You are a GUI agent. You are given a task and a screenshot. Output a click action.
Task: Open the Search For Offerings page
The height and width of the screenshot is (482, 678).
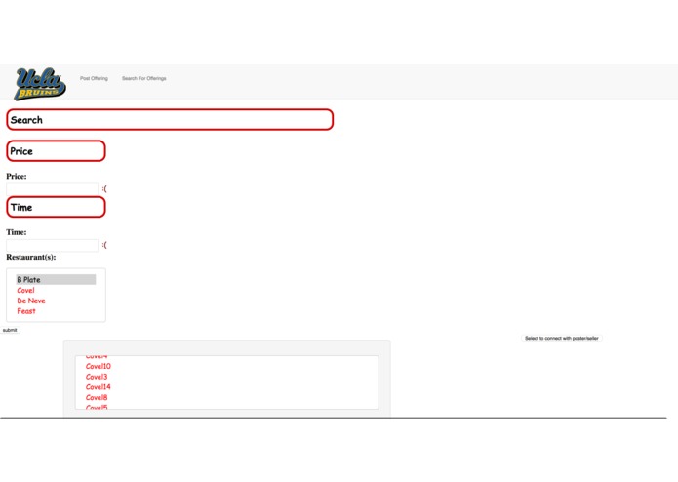pos(144,78)
